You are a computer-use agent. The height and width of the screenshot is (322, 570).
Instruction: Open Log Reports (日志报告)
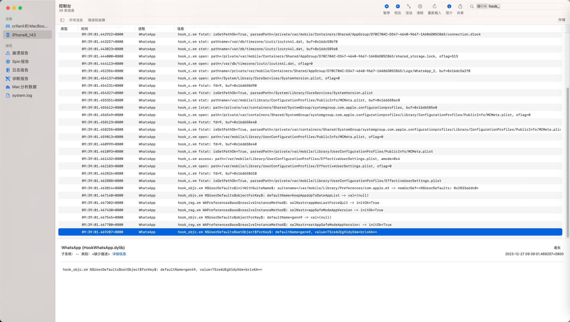27,70
